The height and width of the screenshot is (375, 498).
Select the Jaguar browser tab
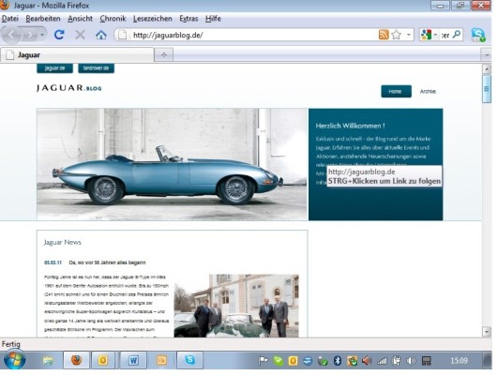tap(77, 55)
